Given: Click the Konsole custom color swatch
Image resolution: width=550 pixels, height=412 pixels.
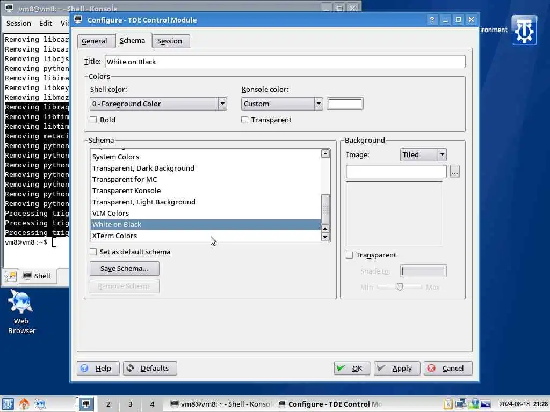Looking at the screenshot, I should (345, 104).
